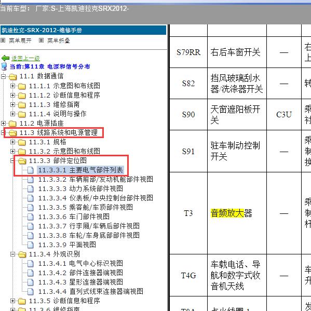
Task: Click page icon of 11.3.3.4 仪表板/中央控制台部件视图
Action: (x=31, y=198)
